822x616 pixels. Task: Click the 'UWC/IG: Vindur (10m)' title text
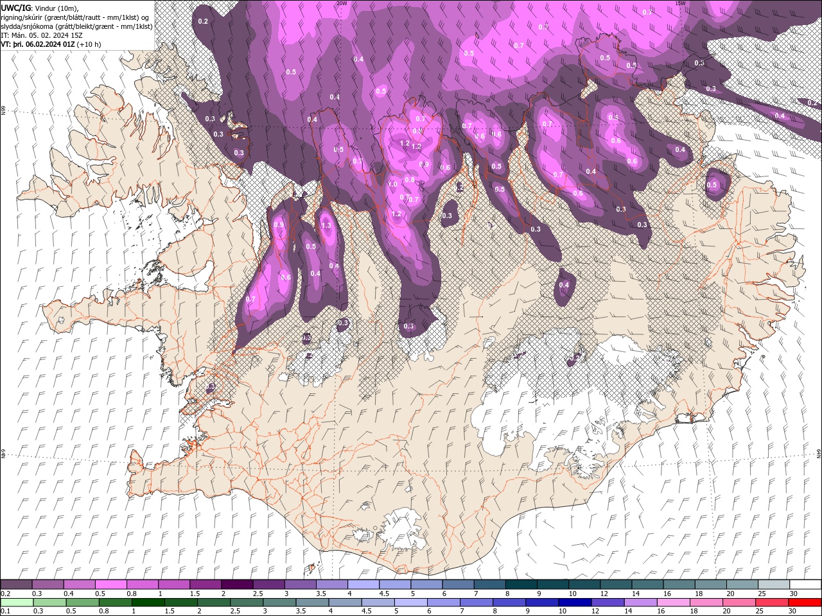[39, 8]
